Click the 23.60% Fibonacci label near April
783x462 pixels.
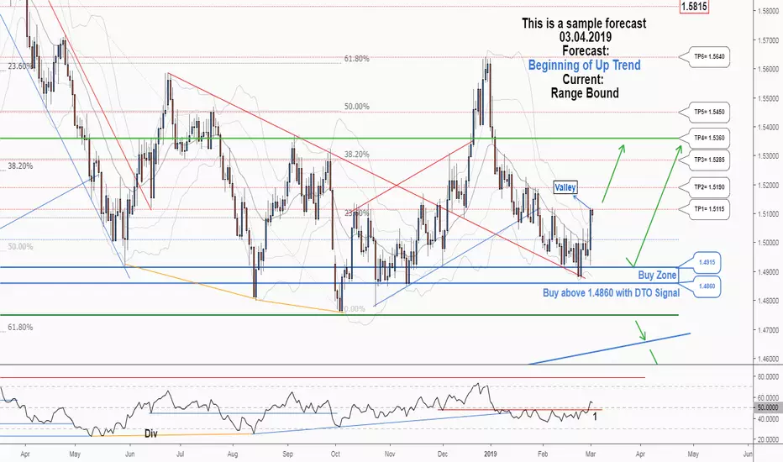click(x=19, y=66)
